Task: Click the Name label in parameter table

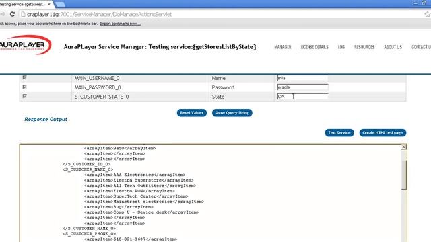Action: (x=218, y=78)
